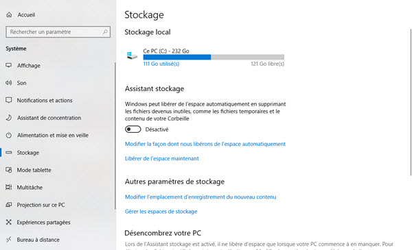This screenshot has width=412, height=250.
Task: Click the Accueil home icon
Action: tap(9, 14)
